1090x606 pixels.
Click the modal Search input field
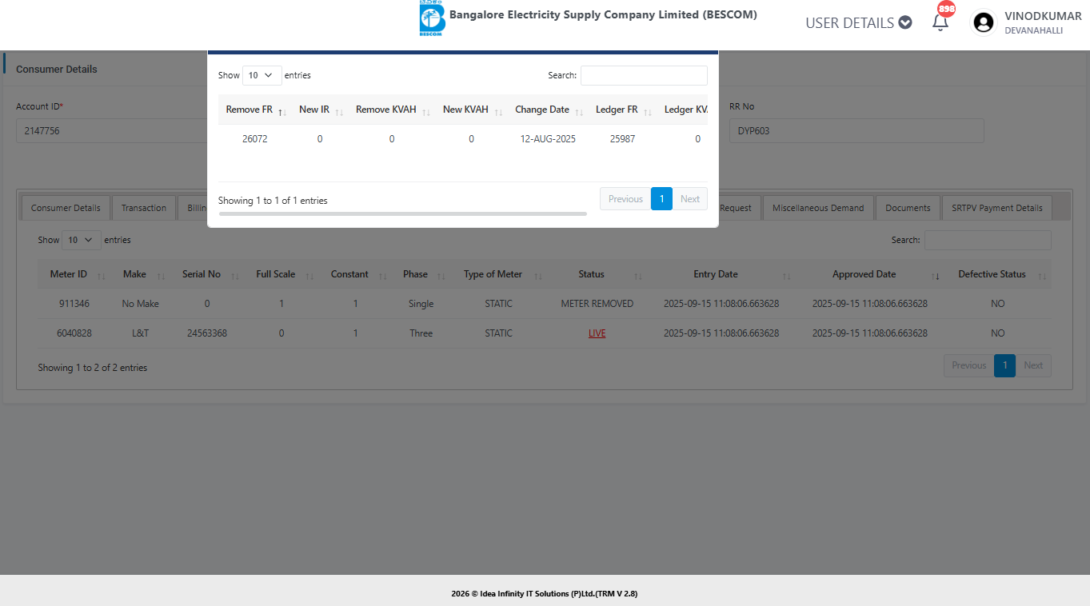[x=644, y=75]
